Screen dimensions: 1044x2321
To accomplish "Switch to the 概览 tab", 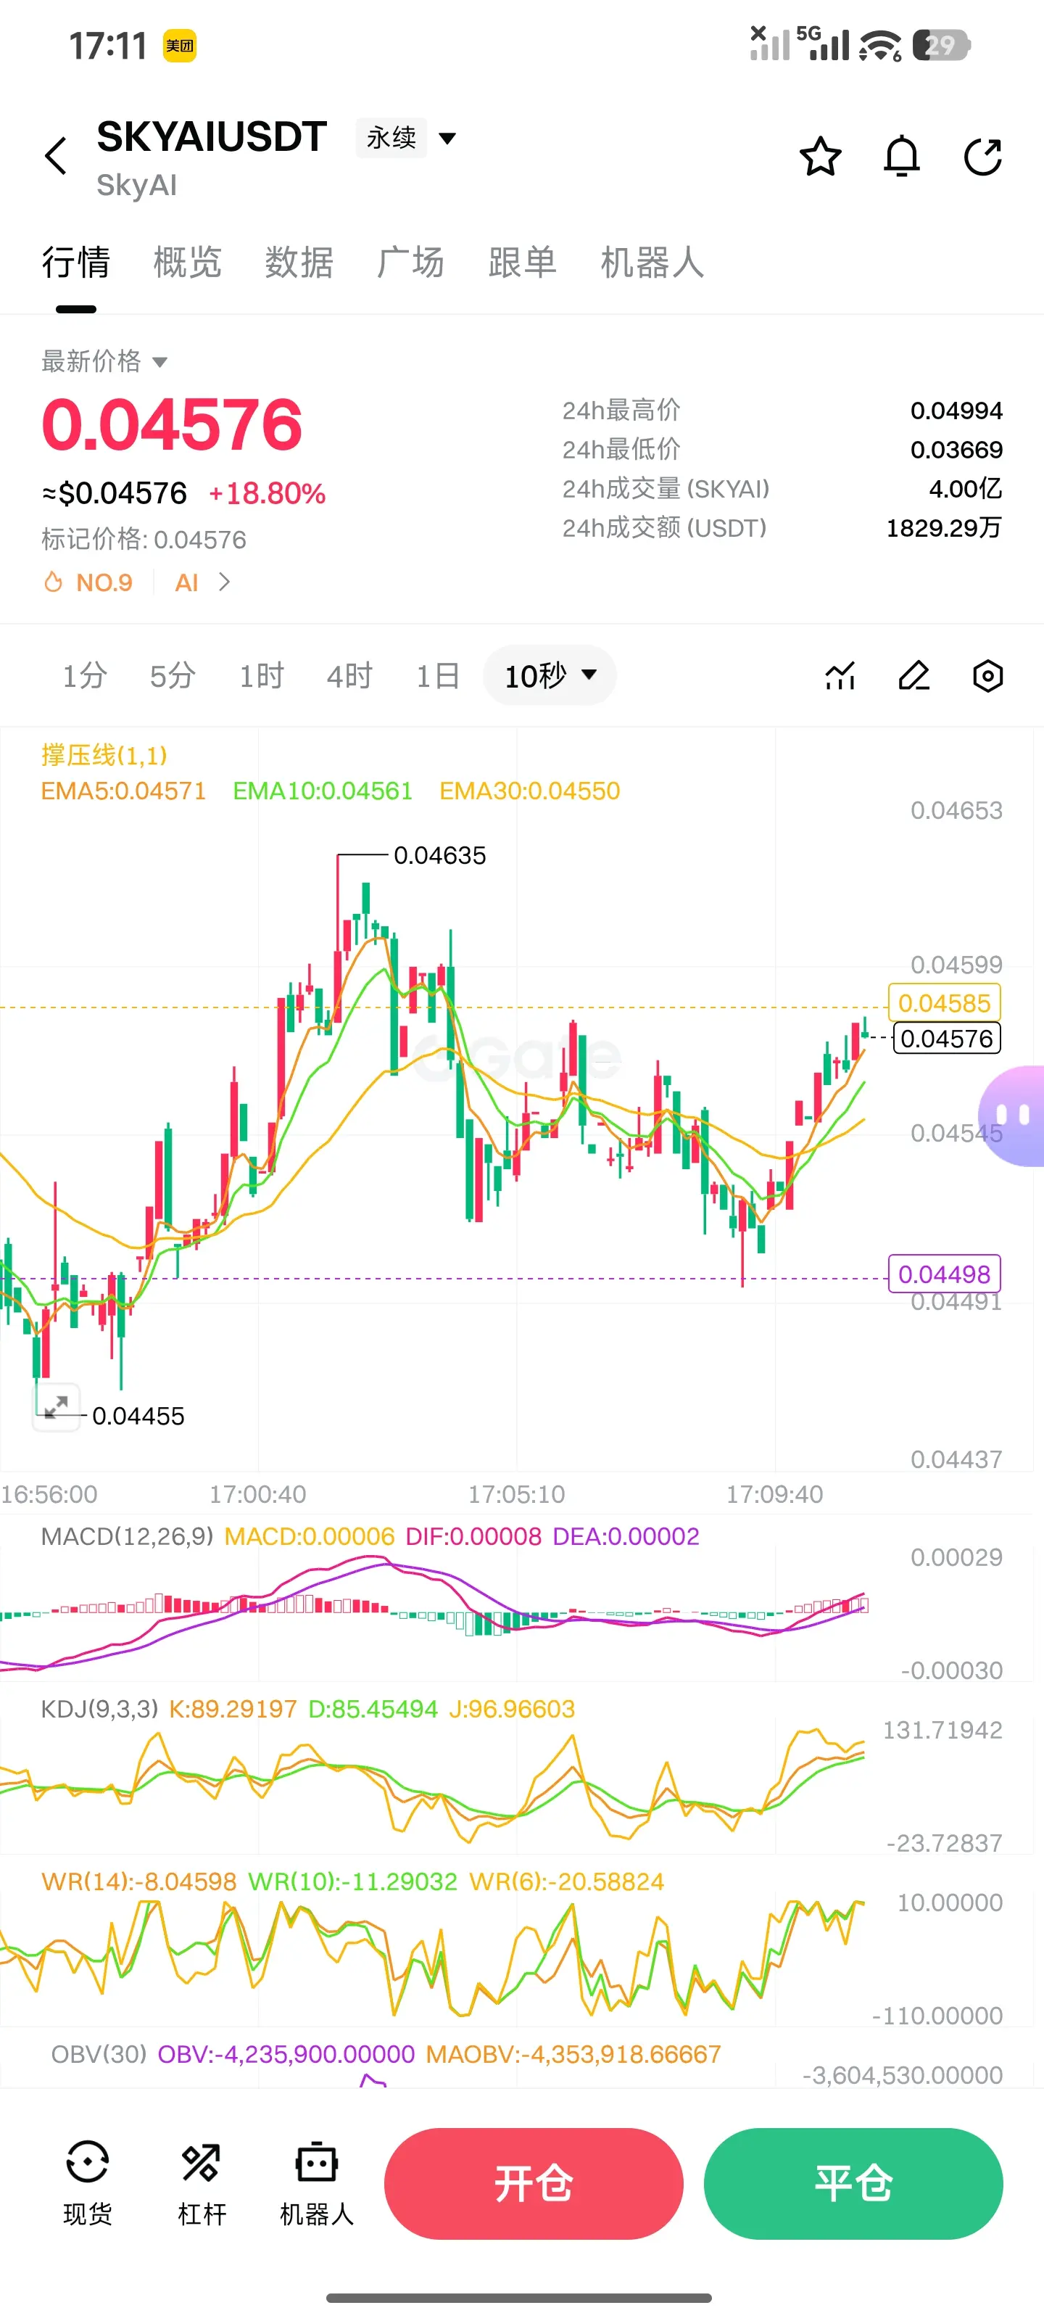I will pyautogui.click(x=187, y=262).
